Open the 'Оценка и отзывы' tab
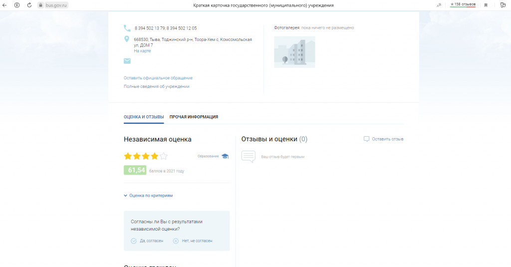This screenshot has width=511, height=267. 144,117
